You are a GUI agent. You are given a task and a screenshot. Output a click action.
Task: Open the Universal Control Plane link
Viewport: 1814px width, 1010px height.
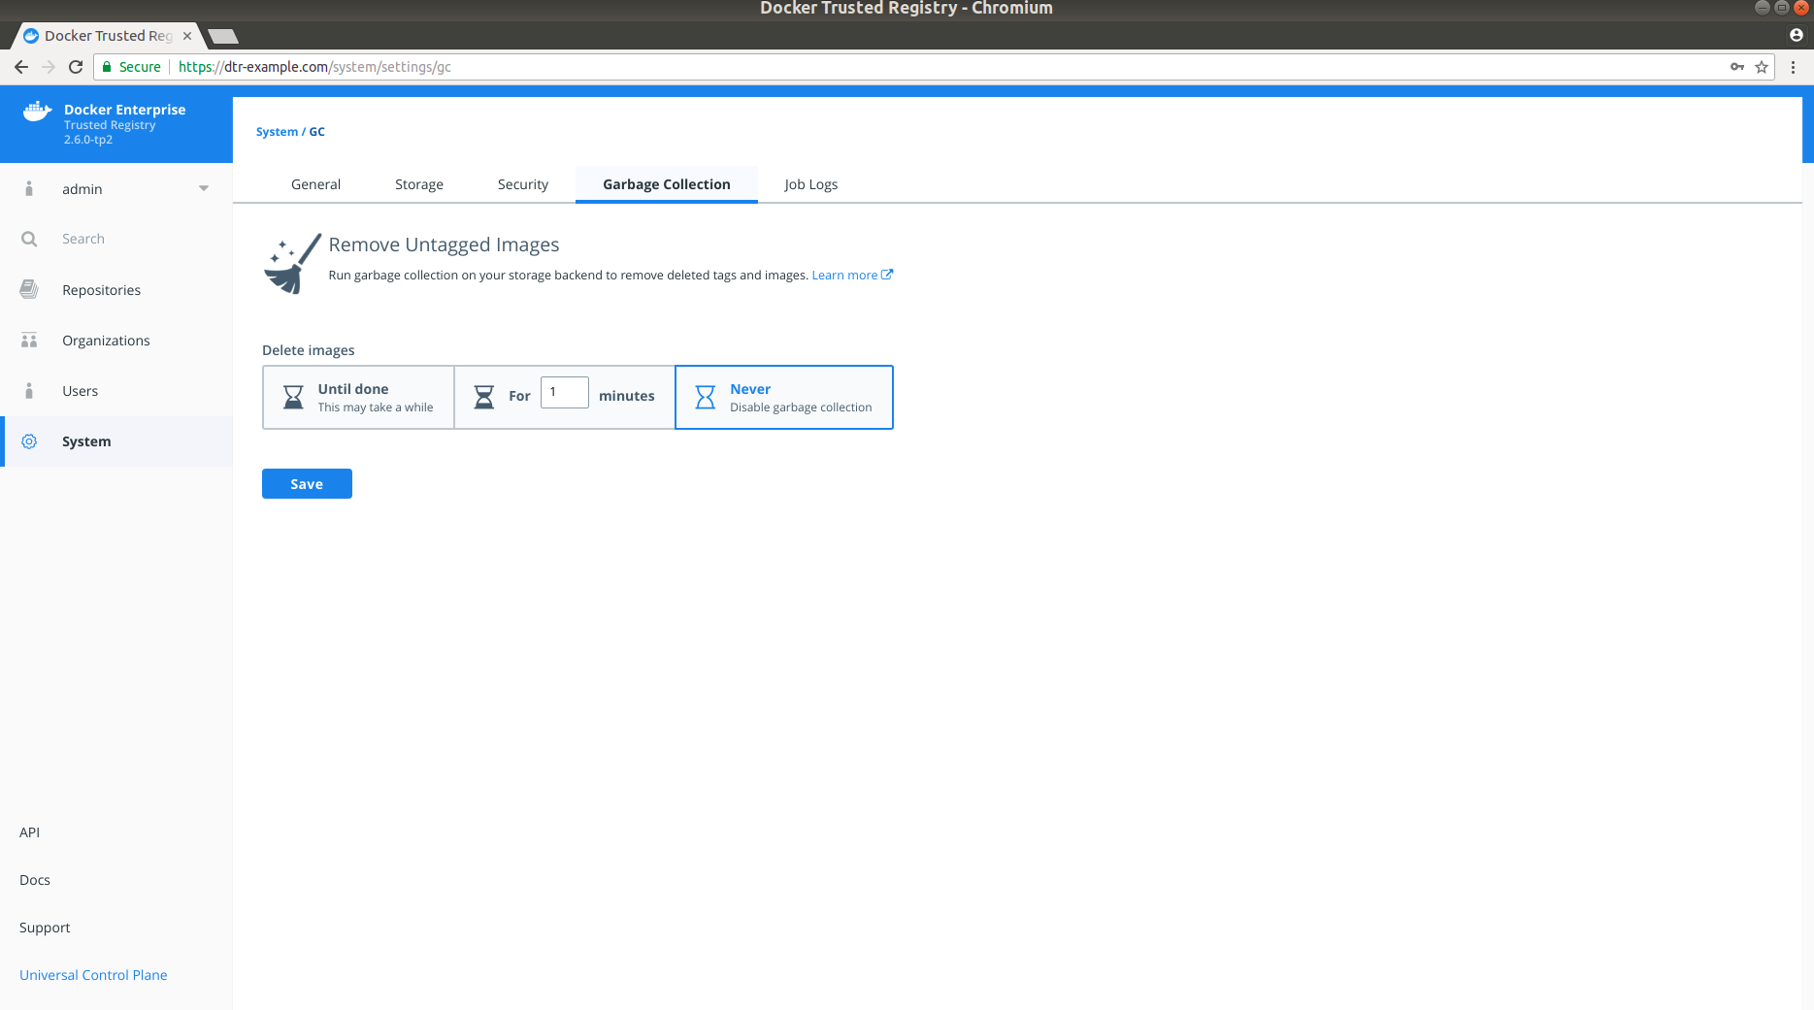tap(93, 975)
